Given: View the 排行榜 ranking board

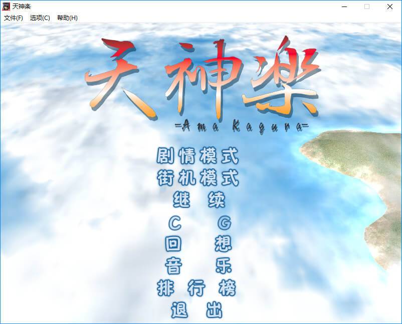Looking at the screenshot, I should (196, 288).
